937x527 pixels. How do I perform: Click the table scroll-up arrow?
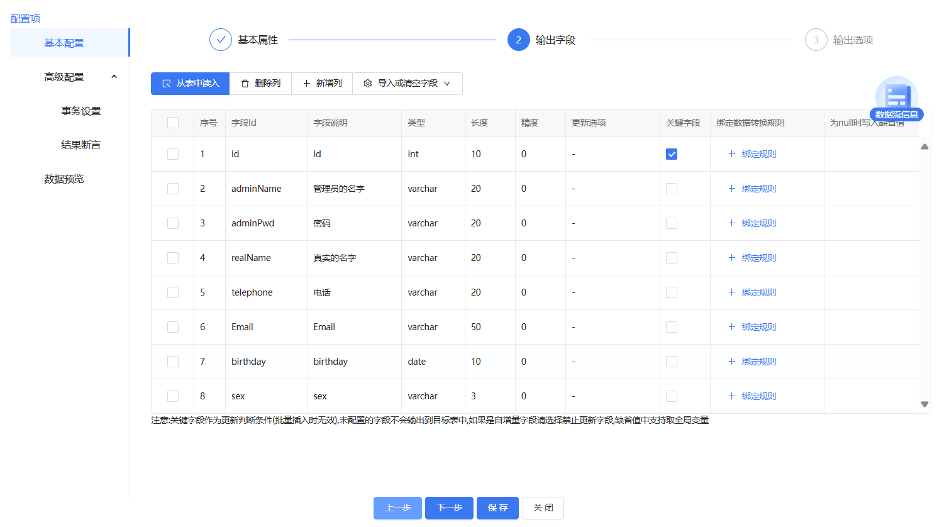(x=924, y=147)
